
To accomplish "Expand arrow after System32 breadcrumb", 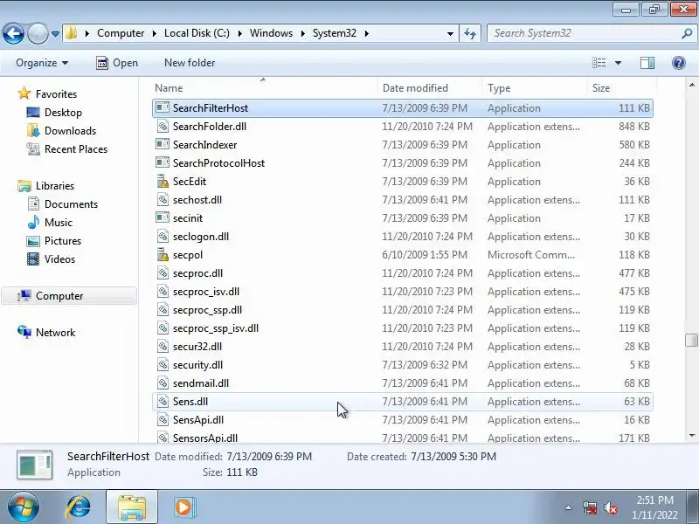I will 366,33.
